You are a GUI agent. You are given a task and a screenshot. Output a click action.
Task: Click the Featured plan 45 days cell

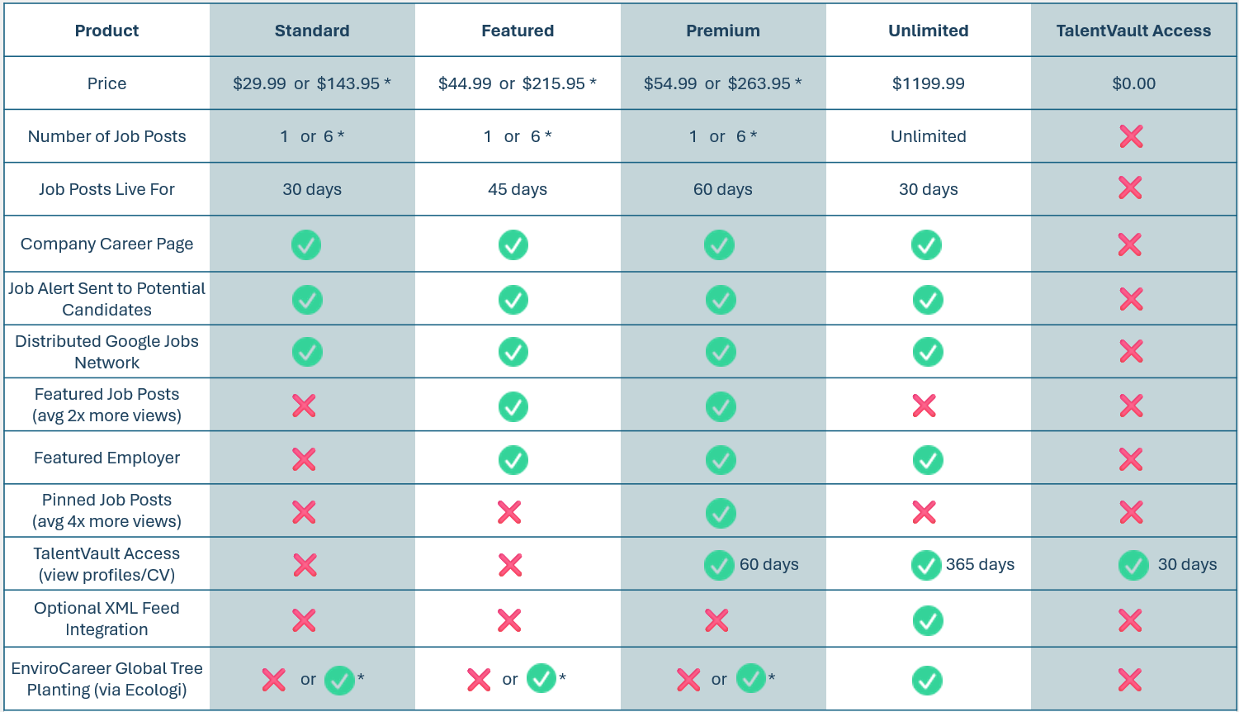point(518,189)
